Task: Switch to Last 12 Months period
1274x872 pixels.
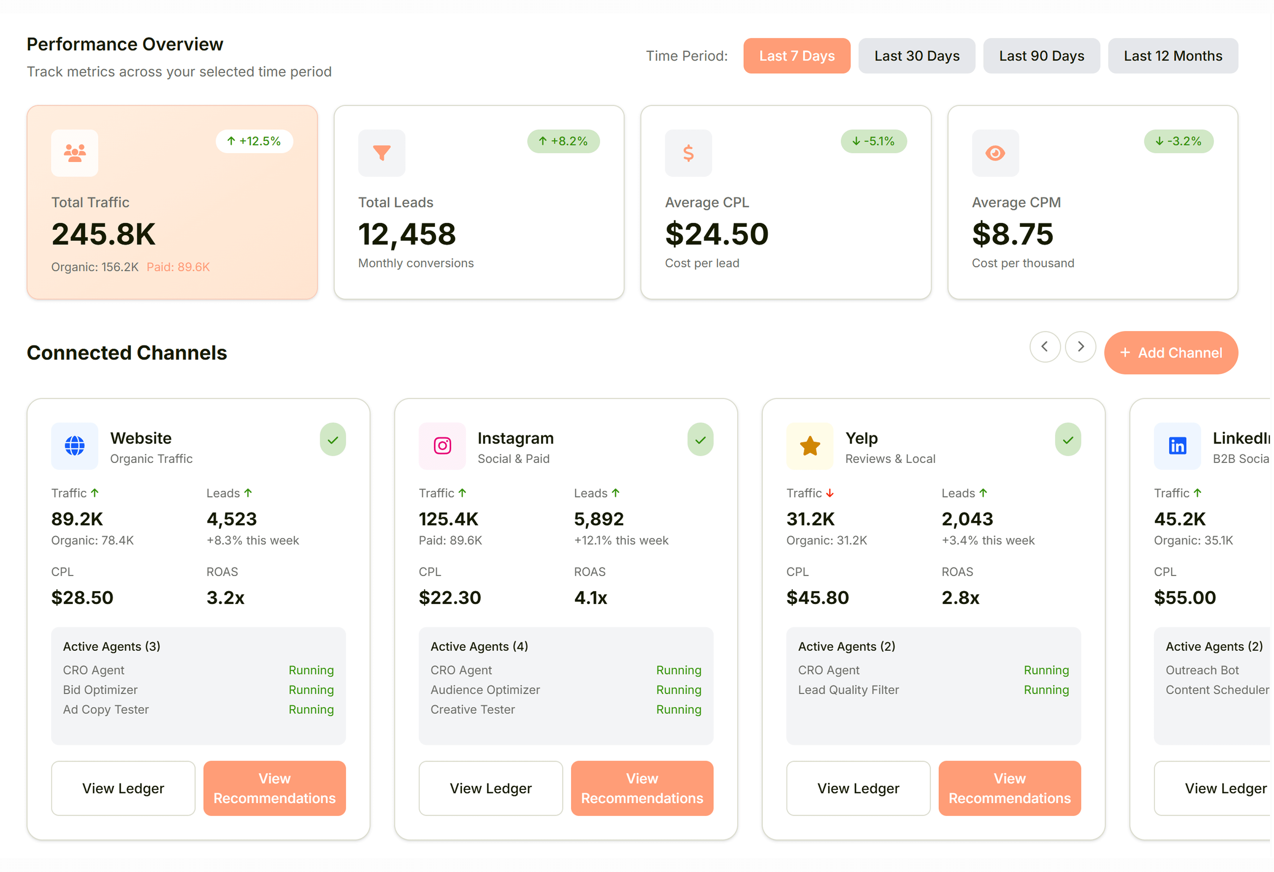Action: click(1172, 56)
